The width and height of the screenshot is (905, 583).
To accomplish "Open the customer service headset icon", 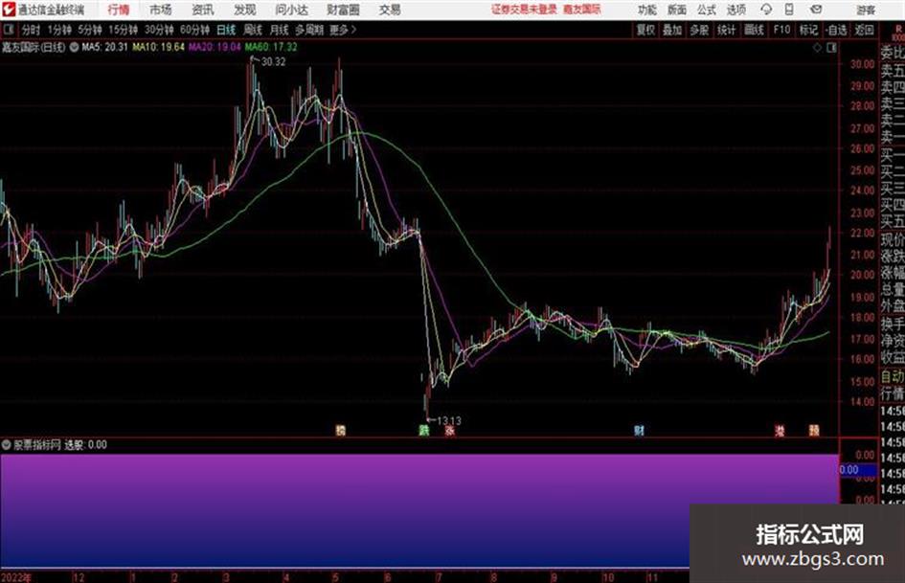I will [x=766, y=10].
